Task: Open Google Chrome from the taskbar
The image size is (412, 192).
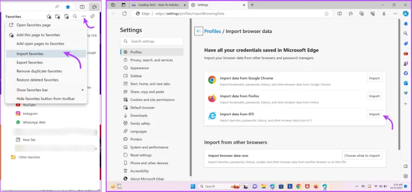Action: pos(299,186)
